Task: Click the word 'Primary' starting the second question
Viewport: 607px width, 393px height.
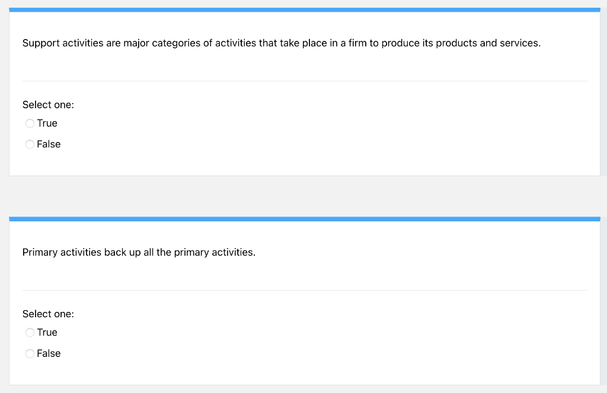Action: coord(40,252)
